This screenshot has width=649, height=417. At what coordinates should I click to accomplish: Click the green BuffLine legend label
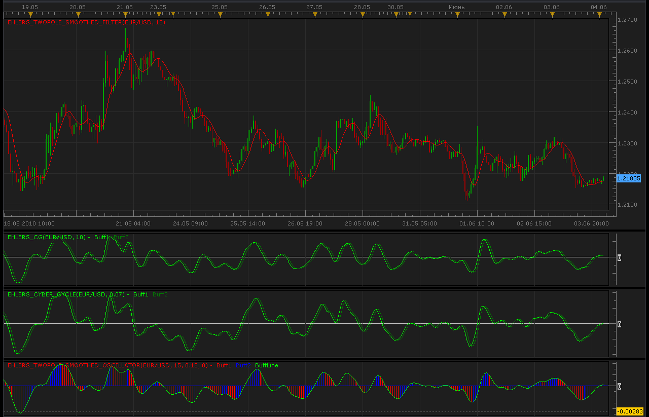pyautogui.click(x=267, y=365)
